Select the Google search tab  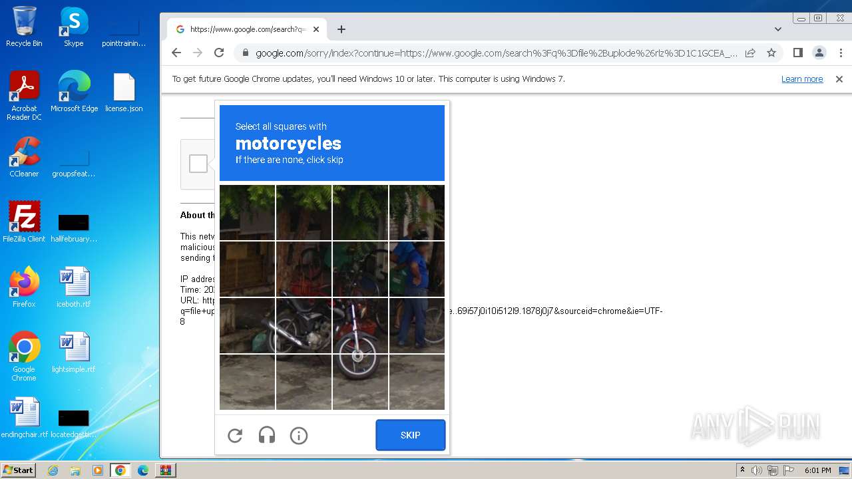point(246,29)
